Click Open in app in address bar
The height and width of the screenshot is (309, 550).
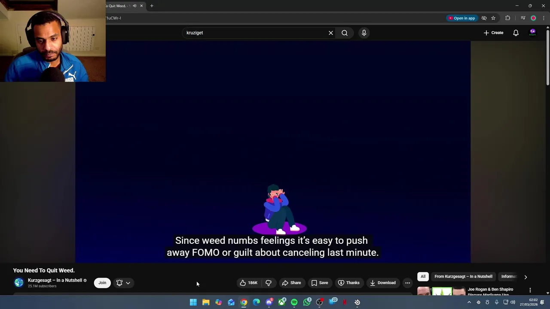[x=461, y=18]
